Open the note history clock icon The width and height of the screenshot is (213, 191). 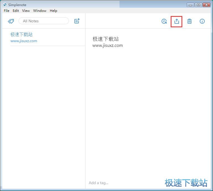pyautogui.click(x=164, y=21)
